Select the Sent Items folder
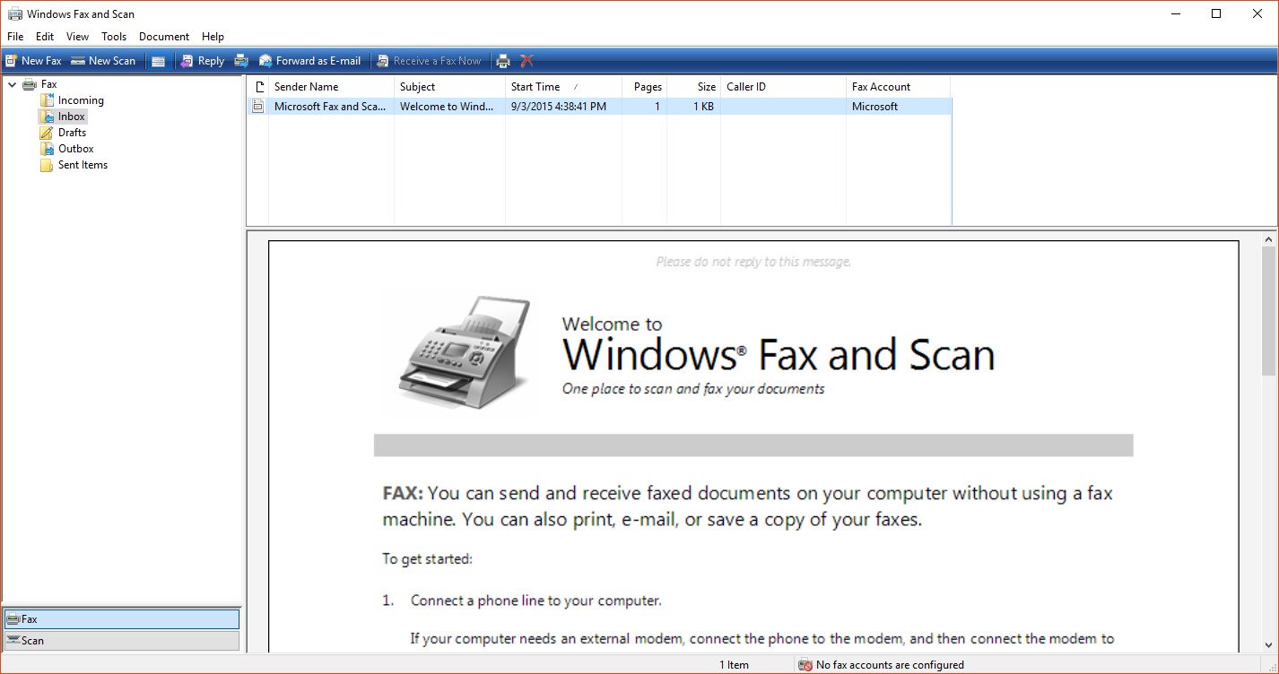This screenshot has height=674, width=1279. [83, 165]
